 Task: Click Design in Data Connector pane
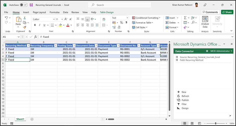183,108
